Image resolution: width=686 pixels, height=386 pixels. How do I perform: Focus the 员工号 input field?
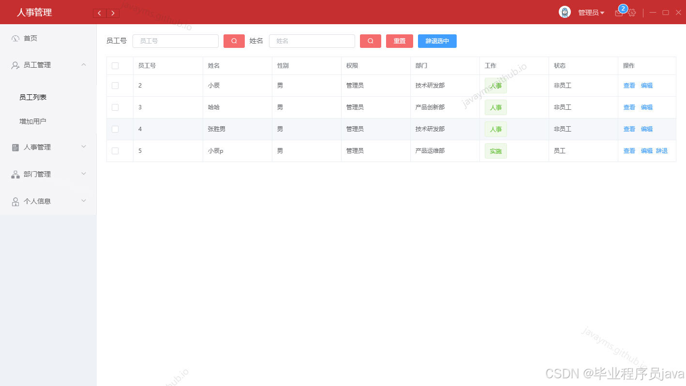(176, 41)
